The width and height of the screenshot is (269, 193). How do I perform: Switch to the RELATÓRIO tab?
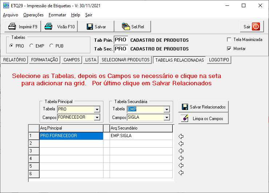pyautogui.click(x=15, y=60)
